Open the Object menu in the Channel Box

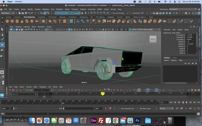[x=180, y=30]
